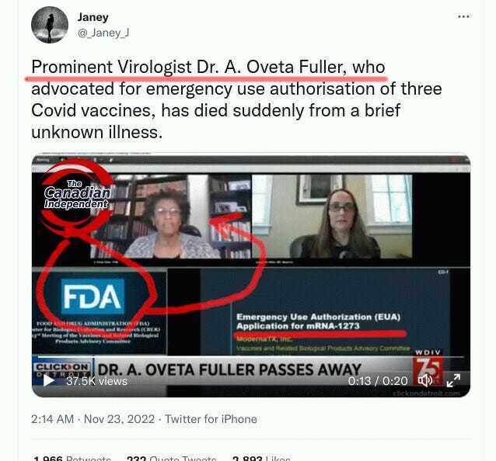496x461 pixels.
Task: Click the ClickOnDetroit logo in news banner
Action: click(x=62, y=368)
